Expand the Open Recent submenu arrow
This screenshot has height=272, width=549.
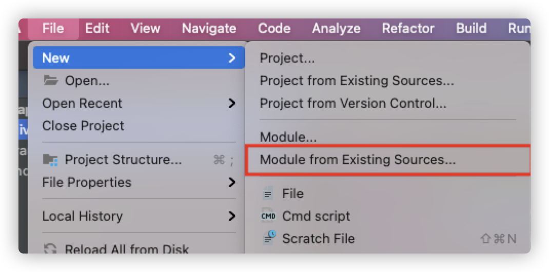(x=231, y=103)
